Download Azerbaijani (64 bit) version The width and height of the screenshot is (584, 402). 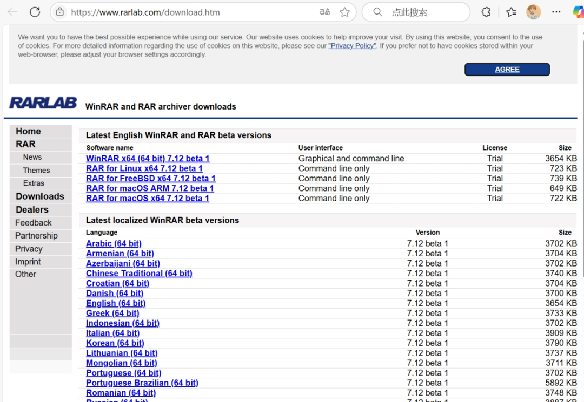(x=123, y=263)
